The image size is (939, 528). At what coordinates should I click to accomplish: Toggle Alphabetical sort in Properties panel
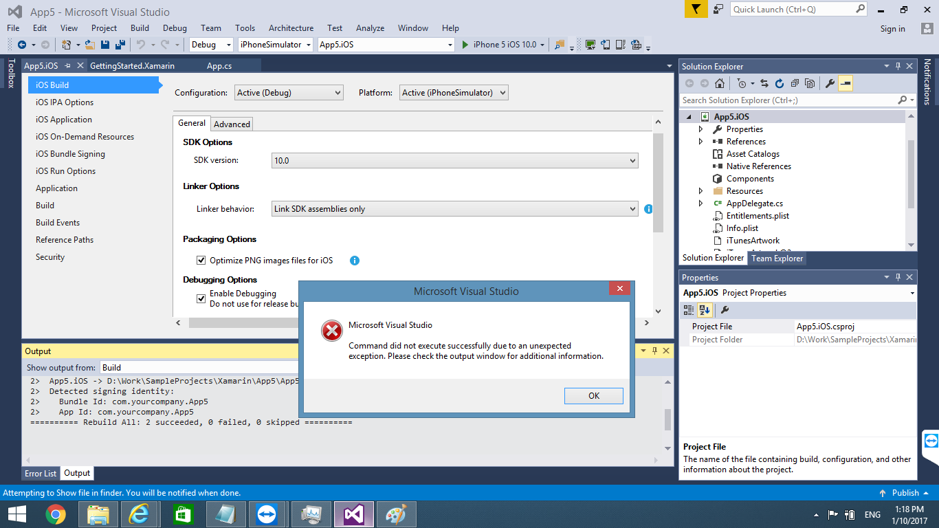[705, 310]
